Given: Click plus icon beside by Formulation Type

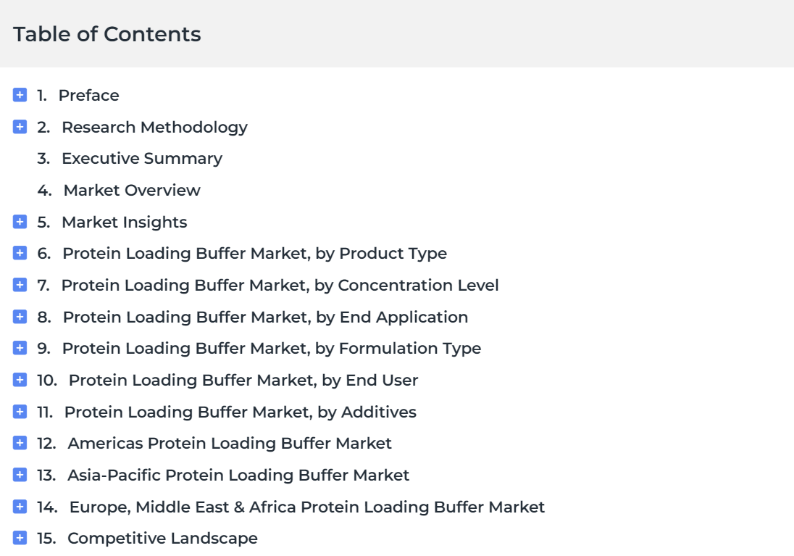Looking at the screenshot, I should 20,348.
